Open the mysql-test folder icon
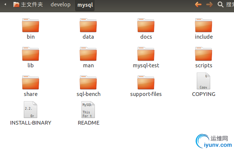Viewport: 234px width, 151px height. point(146,54)
